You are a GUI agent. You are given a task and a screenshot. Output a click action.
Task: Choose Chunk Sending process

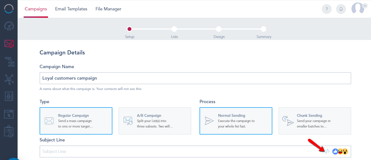pyautogui.click(x=315, y=121)
